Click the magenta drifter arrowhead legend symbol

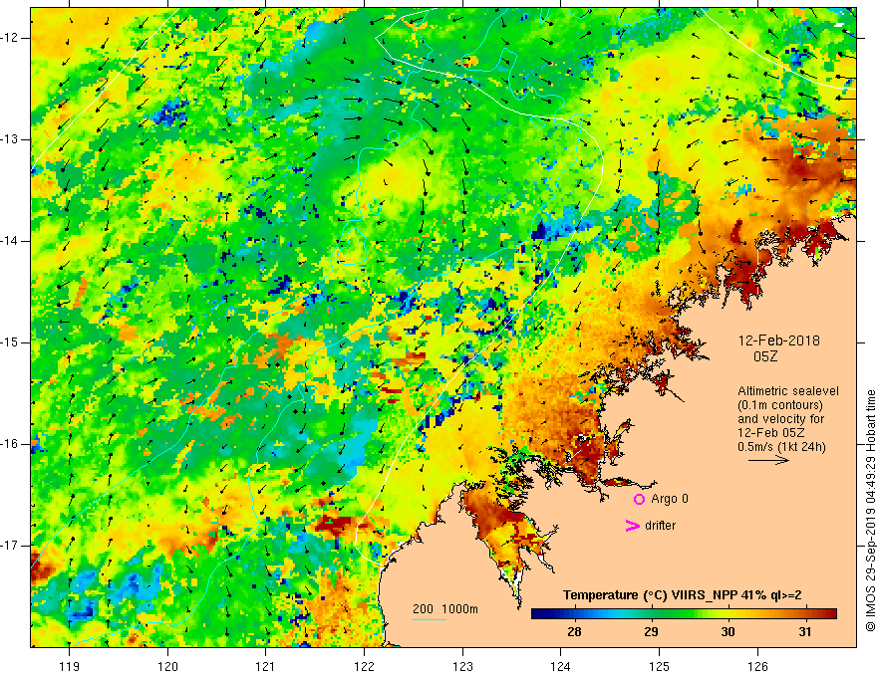coord(632,526)
